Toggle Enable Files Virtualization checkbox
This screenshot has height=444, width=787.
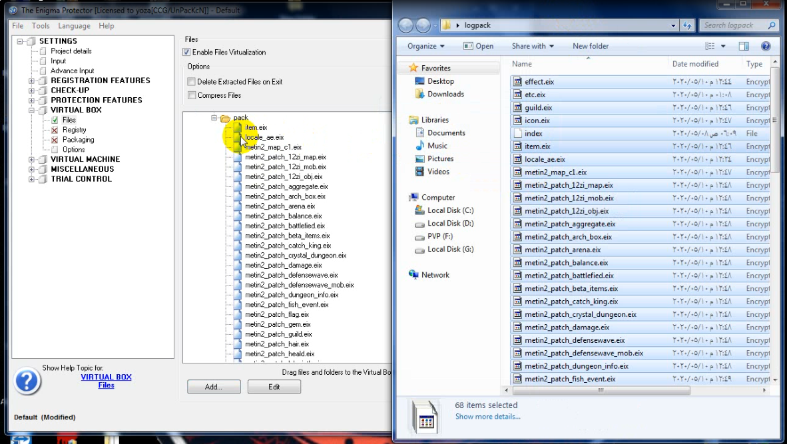pos(186,52)
